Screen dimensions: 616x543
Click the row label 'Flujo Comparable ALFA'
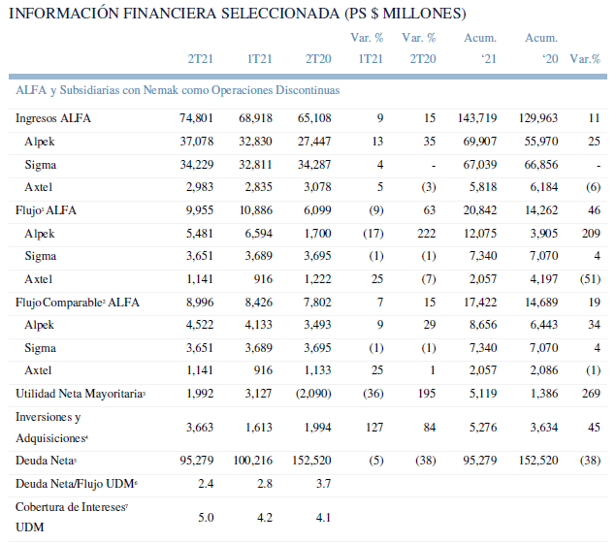coord(78,303)
